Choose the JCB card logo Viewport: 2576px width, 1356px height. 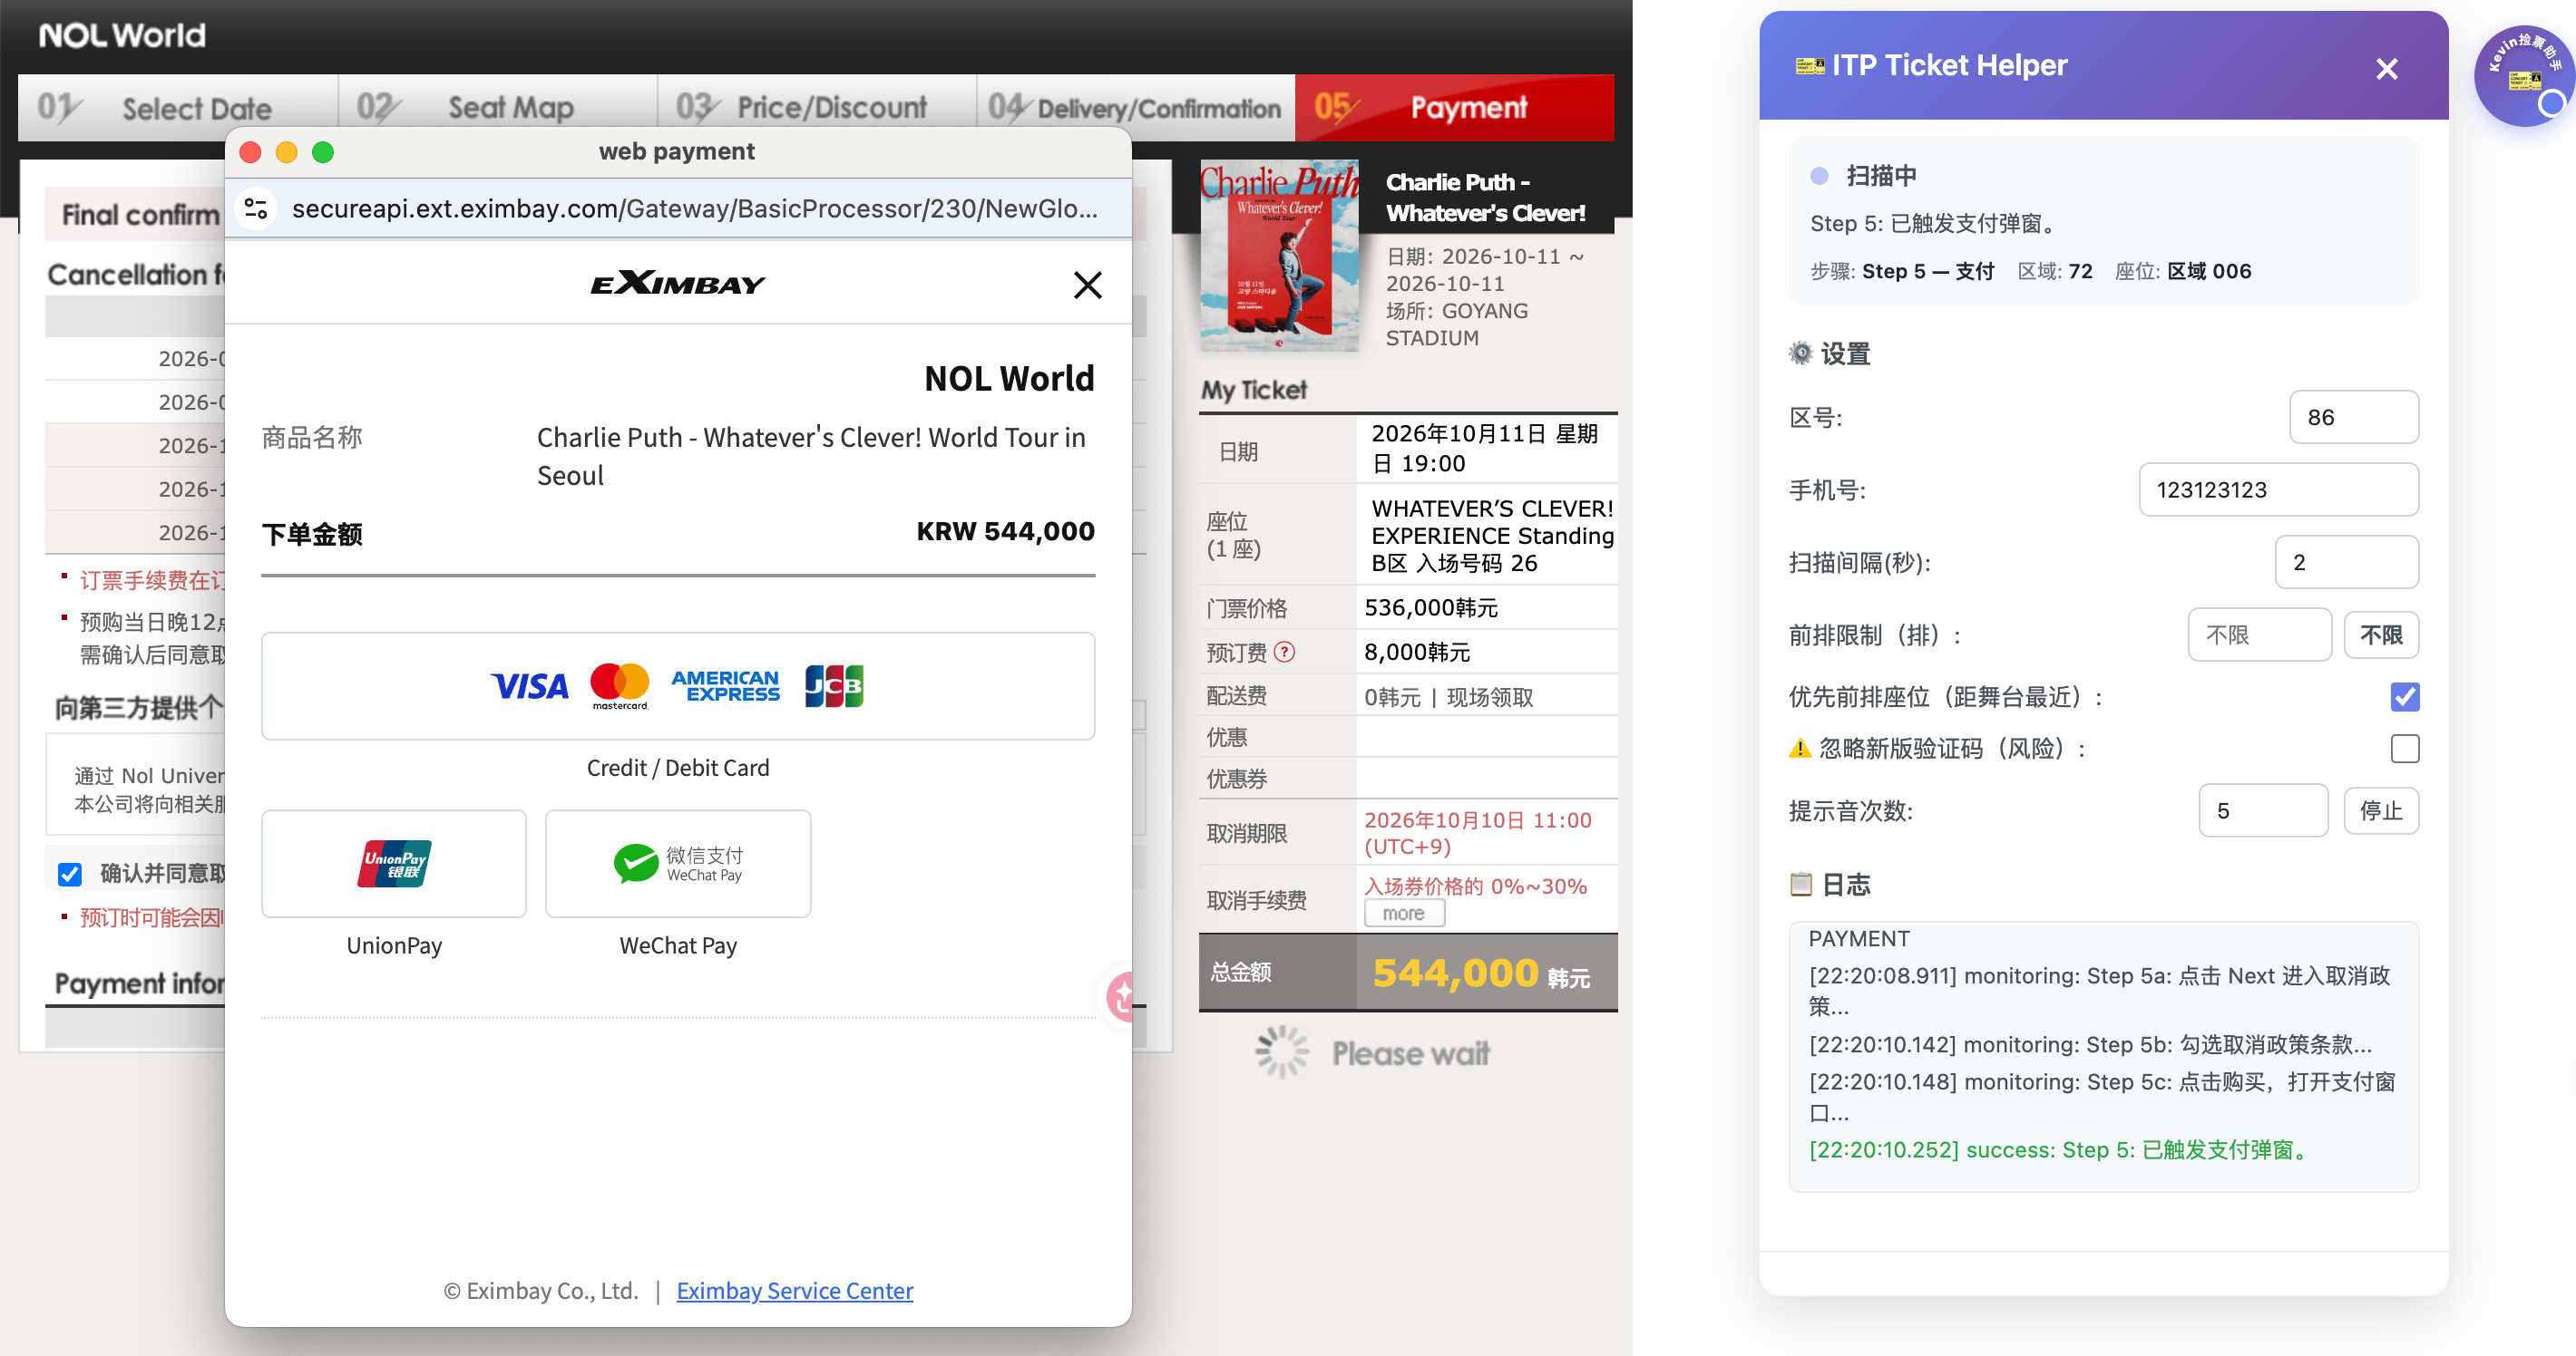[834, 686]
